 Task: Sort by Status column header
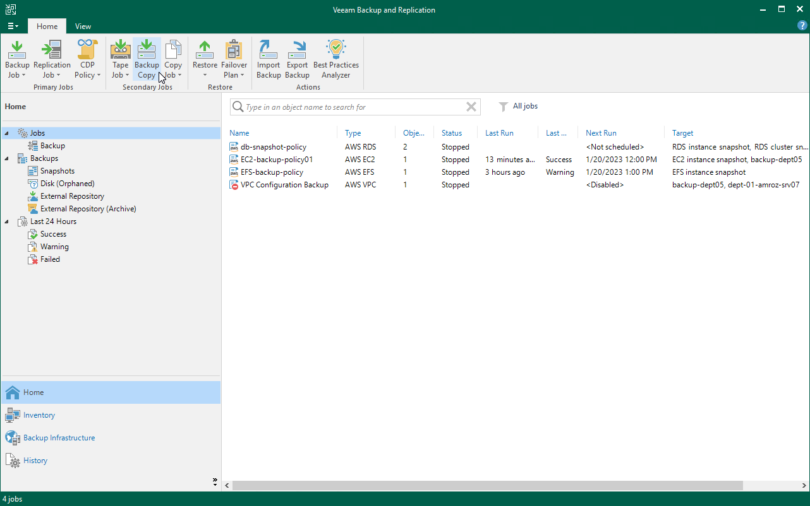coord(452,133)
